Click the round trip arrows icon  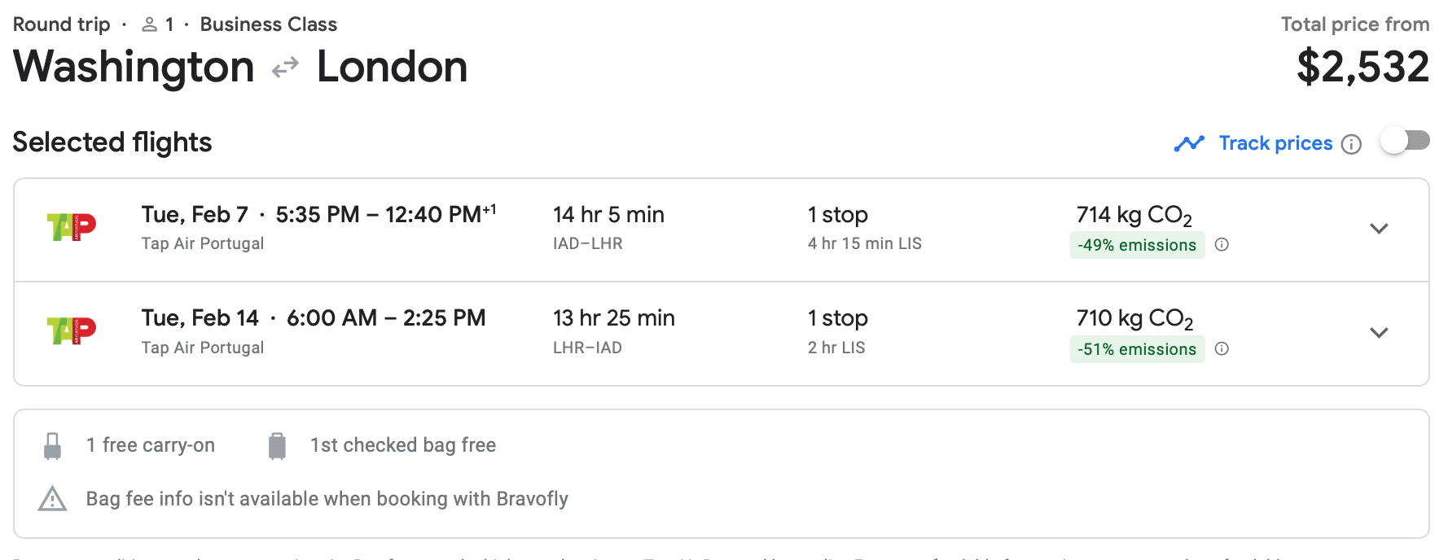285,68
